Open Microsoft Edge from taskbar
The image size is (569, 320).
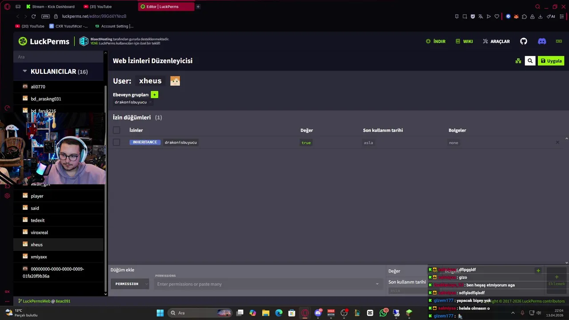(x=279, y=313)
